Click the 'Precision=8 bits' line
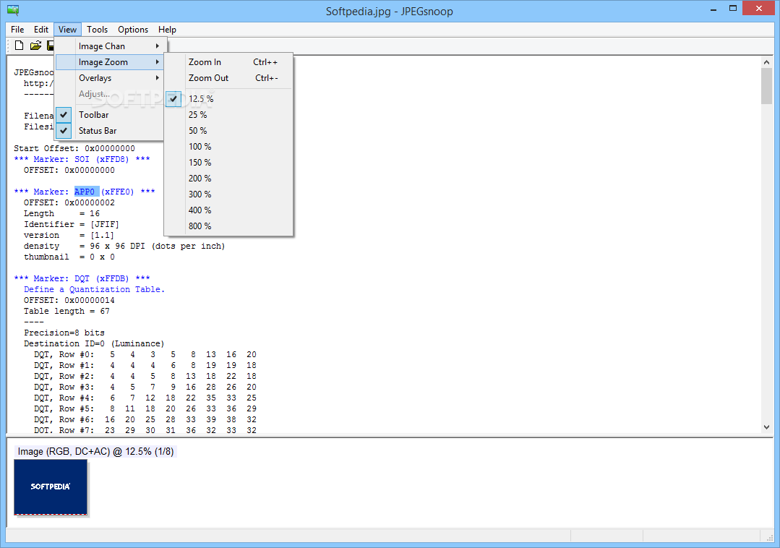The height and width of the screenshot is (548, 780). 64,333
